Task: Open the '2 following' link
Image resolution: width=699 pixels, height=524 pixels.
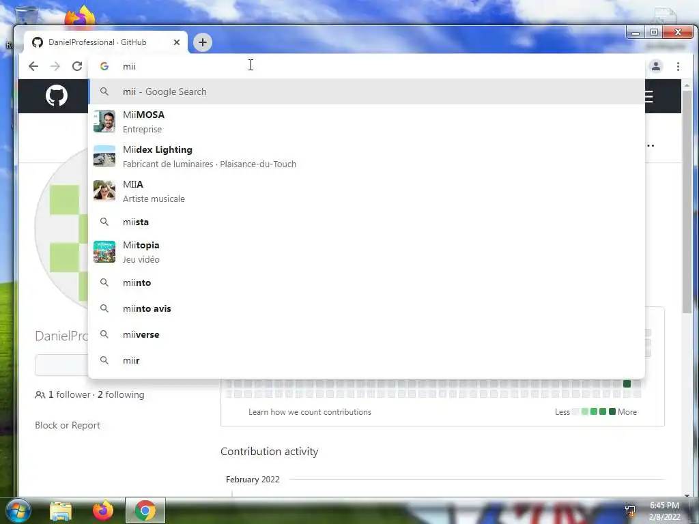Action: [121, 395]
